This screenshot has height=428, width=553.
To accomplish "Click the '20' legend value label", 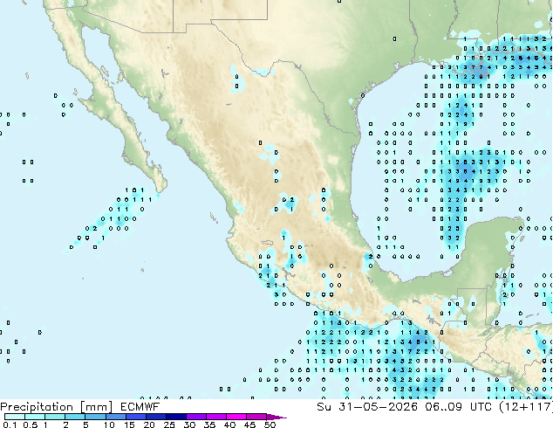I will pyautogui.click(x=149, y=425).
